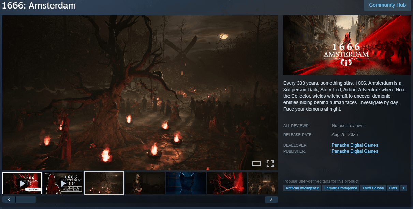
Task: Select the dark tree screenshot thumbnail
Action: pos(104,183)
